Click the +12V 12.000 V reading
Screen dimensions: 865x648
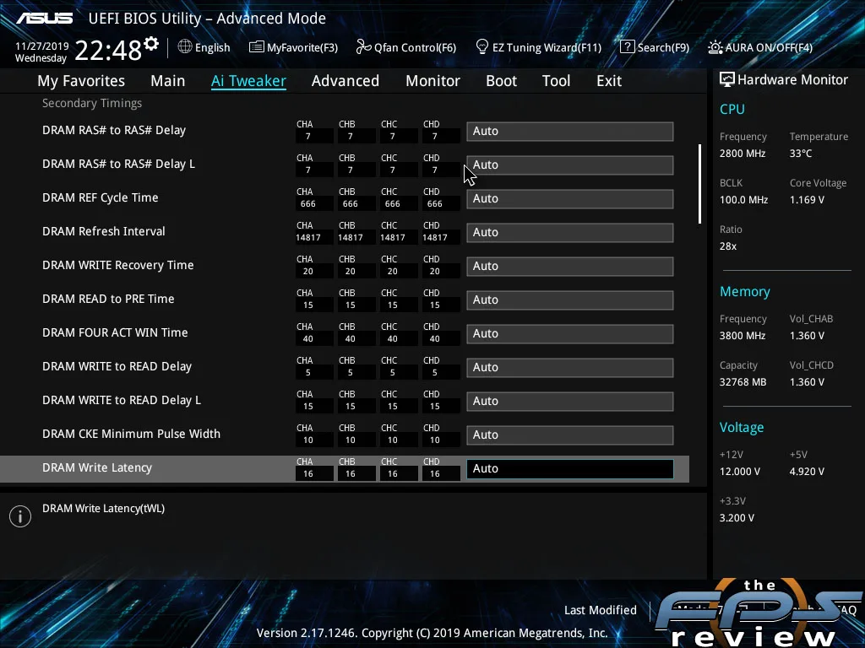pyautogui.click(x=740, y=472)
